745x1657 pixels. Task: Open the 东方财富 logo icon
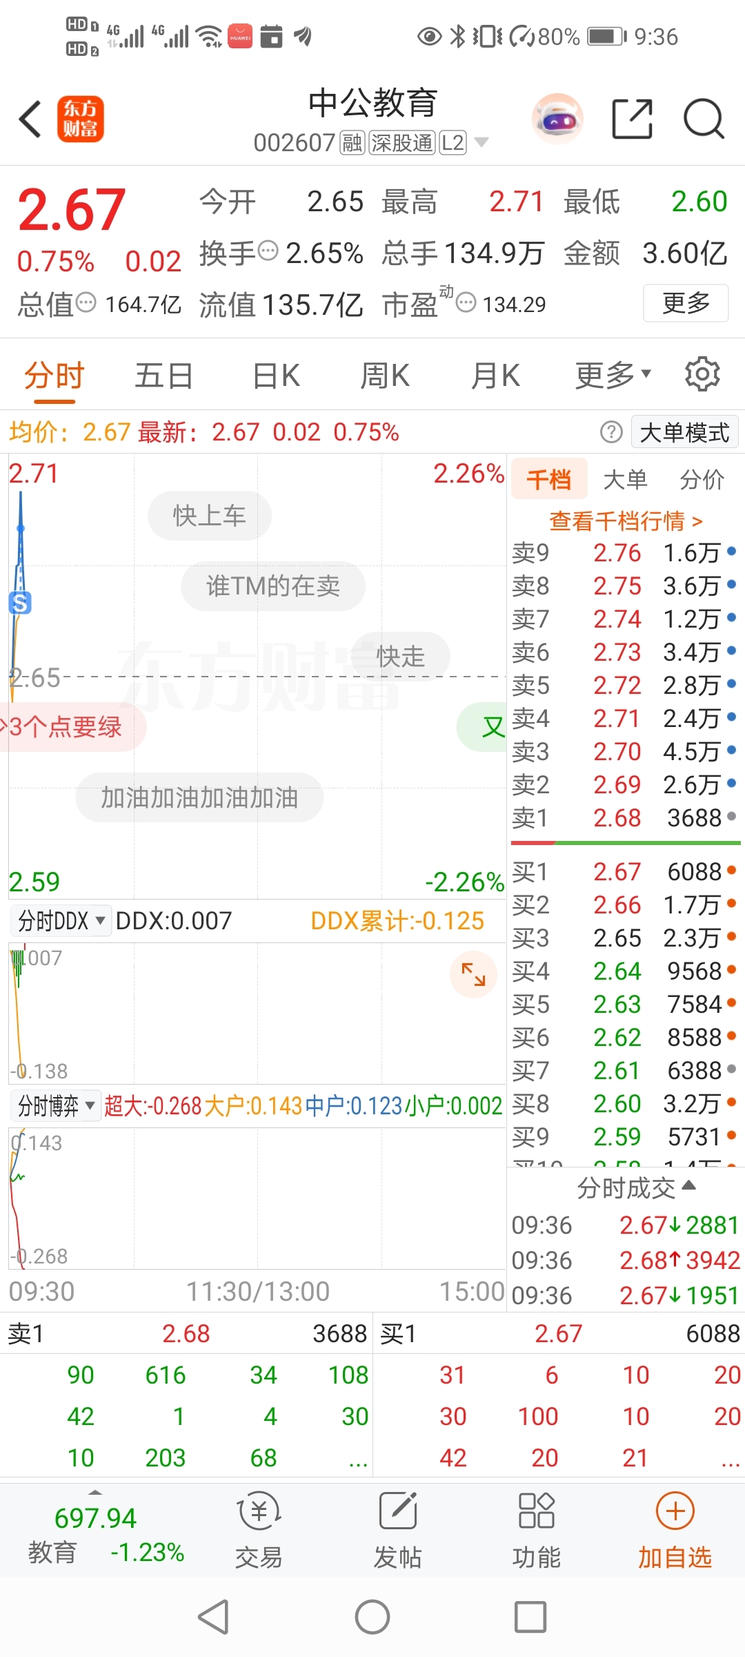pyautogui.click(x=80, y=119)
